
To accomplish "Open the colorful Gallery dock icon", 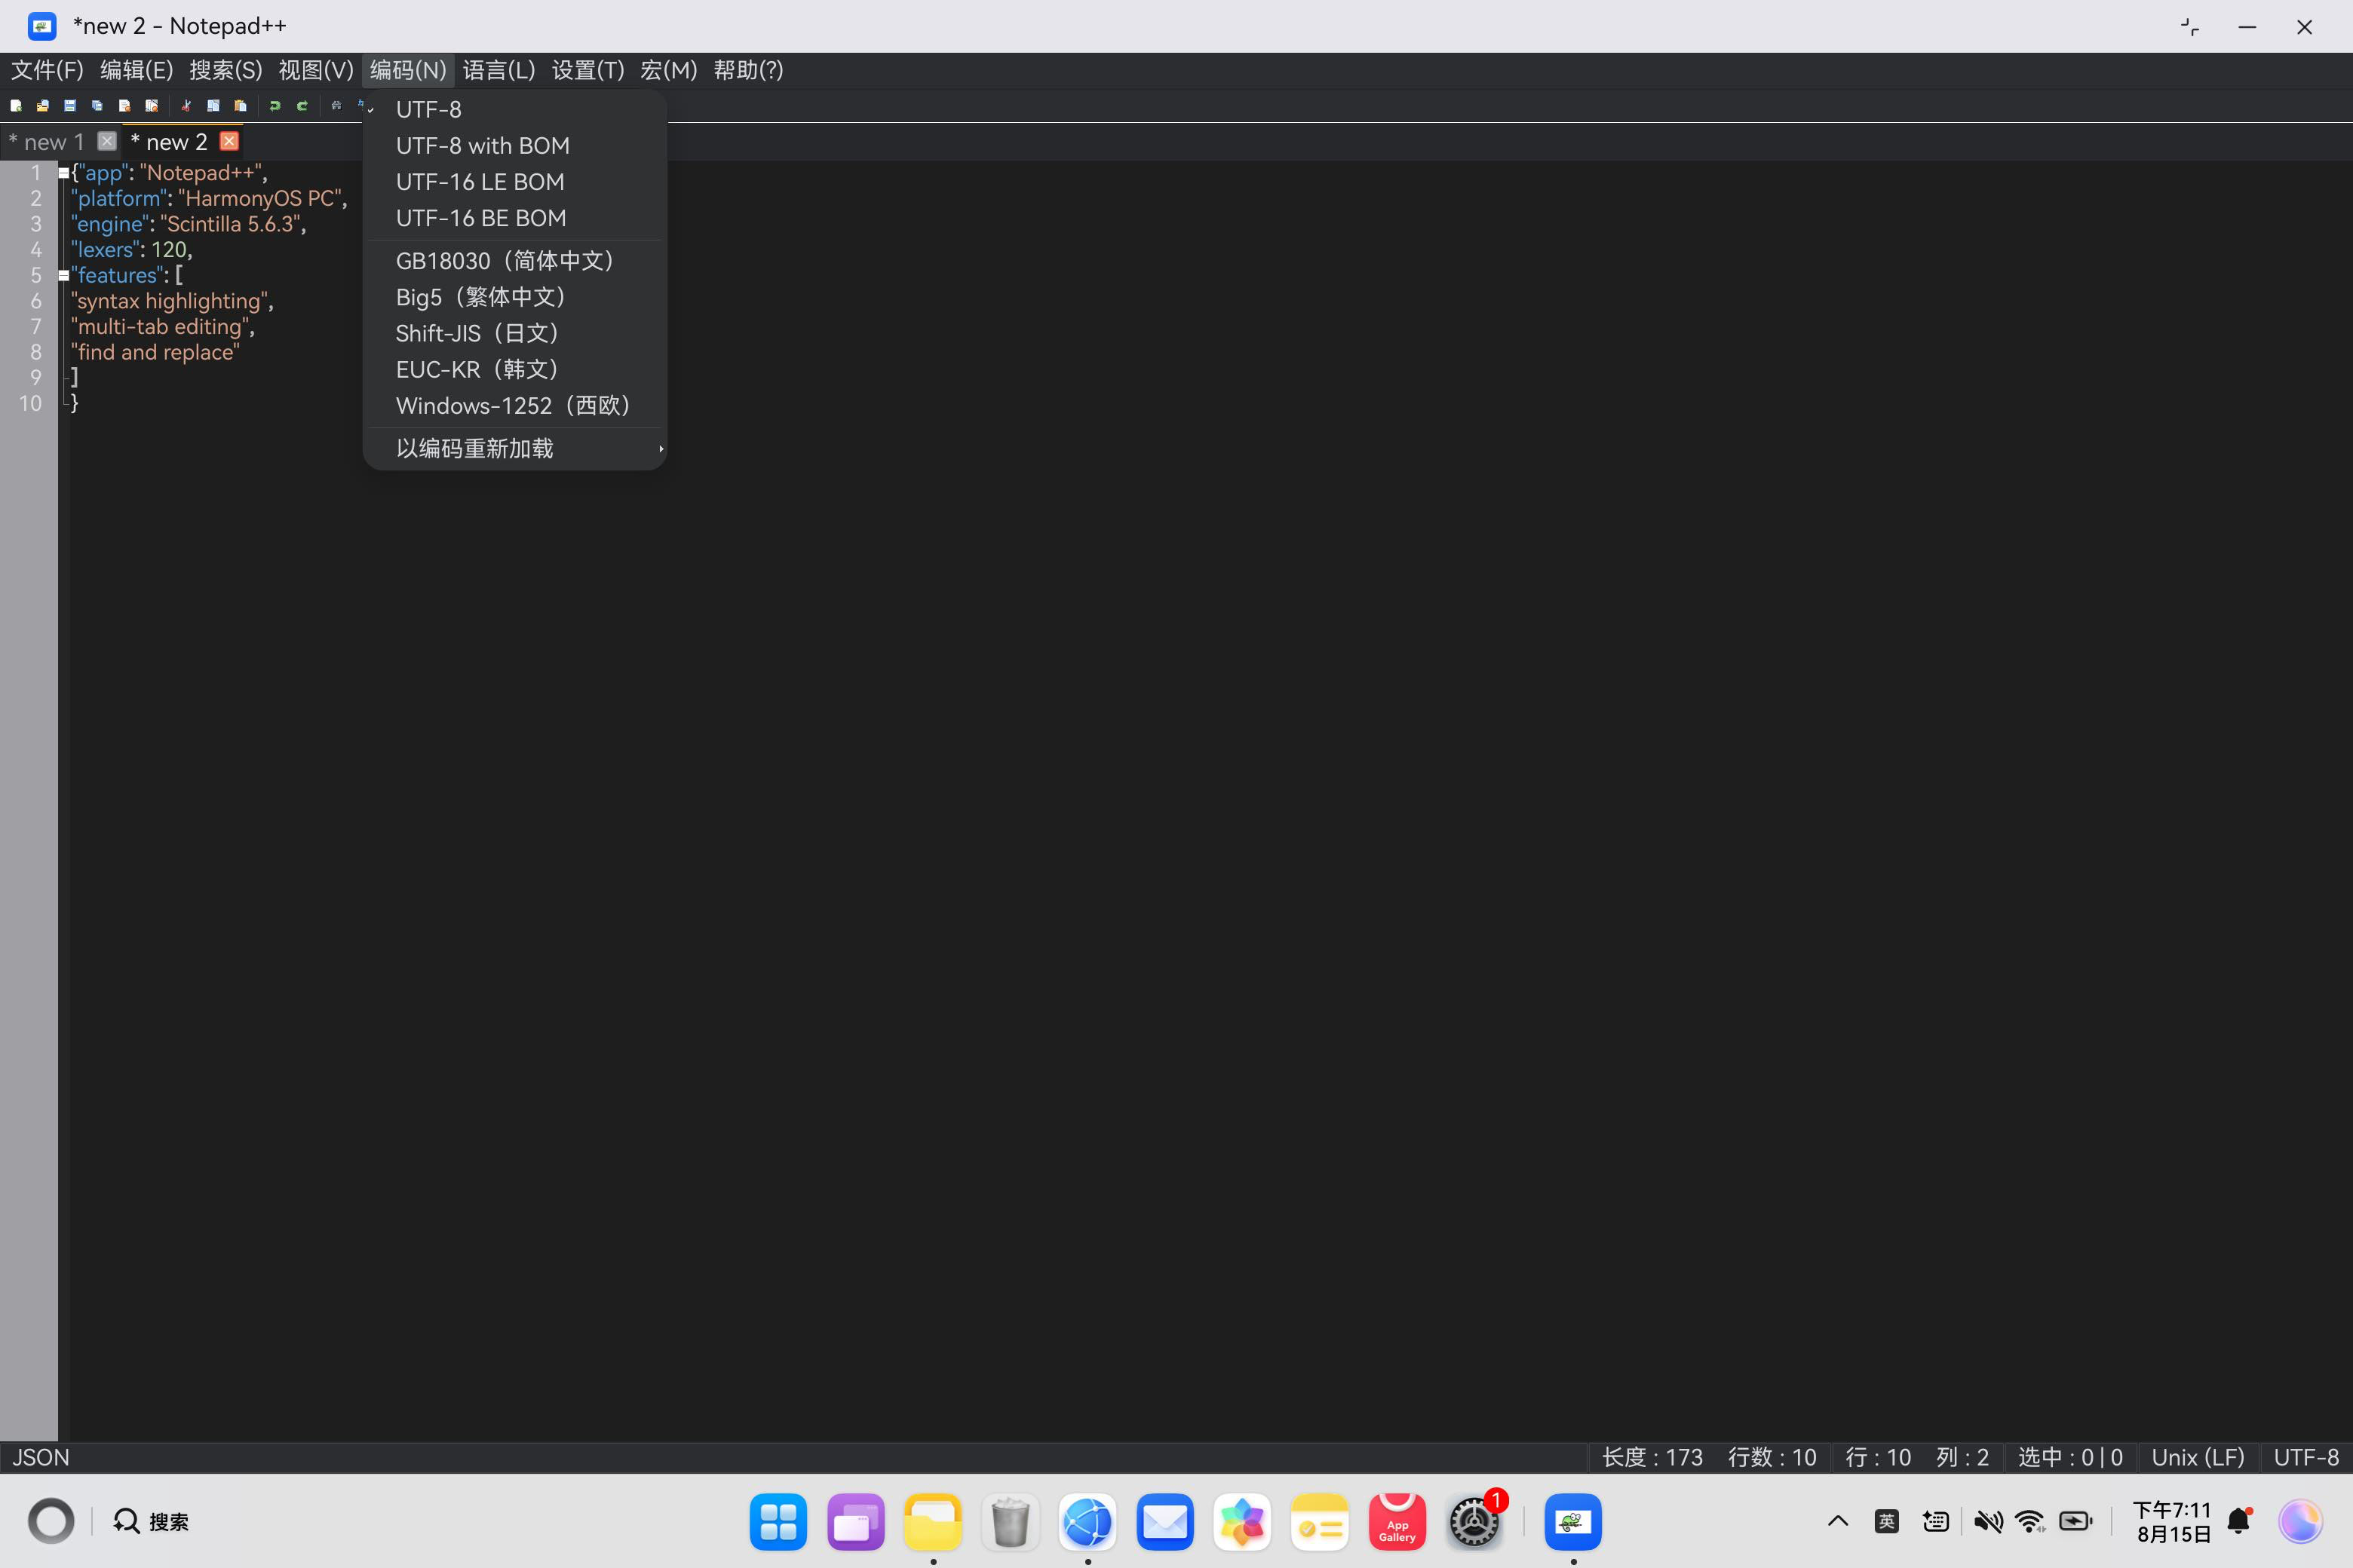I will click(1243, 1522).
